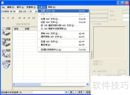This screenshot has height=95, width=130.
Task: Click the EAC application title bar icon
Action: click(2, 3)
